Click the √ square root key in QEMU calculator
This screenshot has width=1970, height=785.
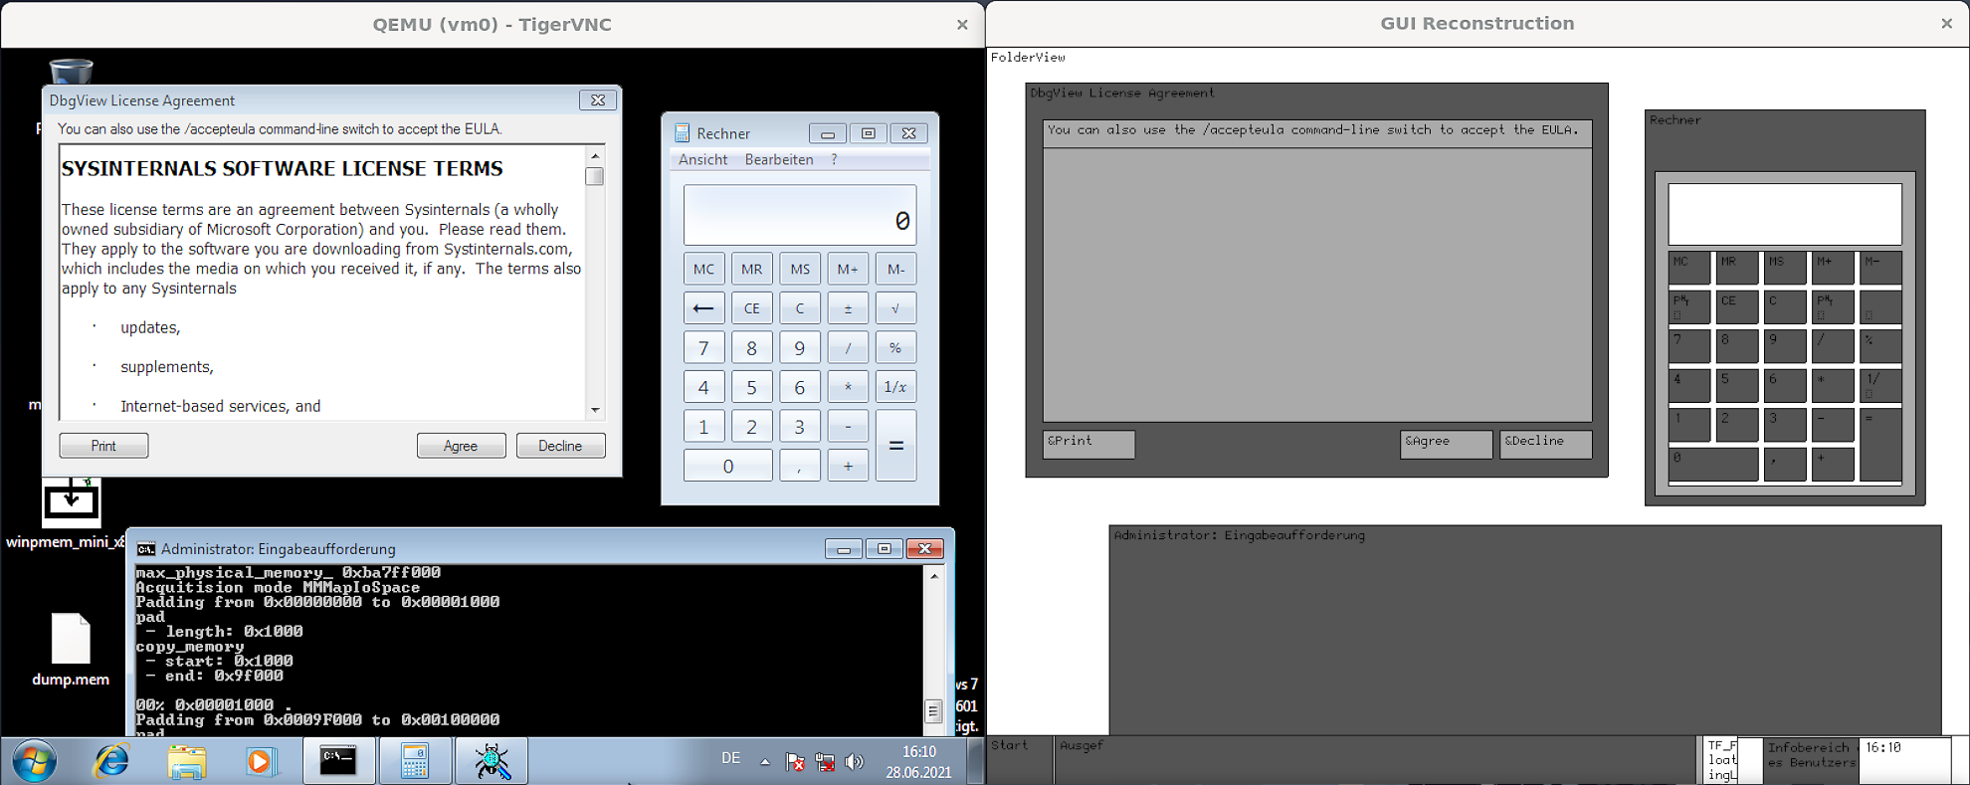click(x=895, y=308)
